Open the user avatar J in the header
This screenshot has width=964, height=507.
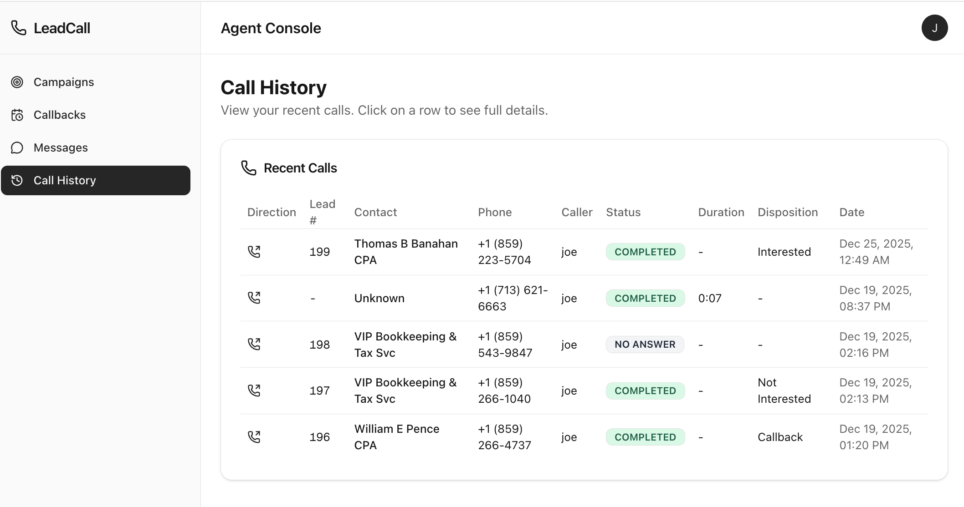[934, 28]
